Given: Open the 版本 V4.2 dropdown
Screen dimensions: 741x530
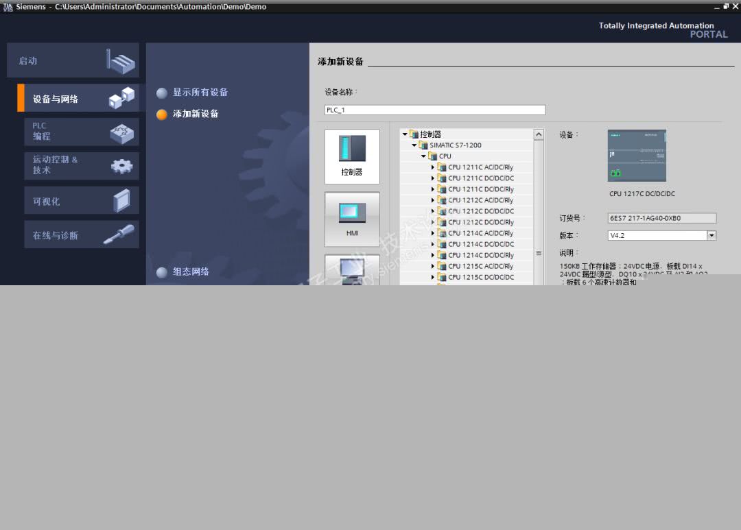Looking at the screenshot, I should [x=711, y=235].
